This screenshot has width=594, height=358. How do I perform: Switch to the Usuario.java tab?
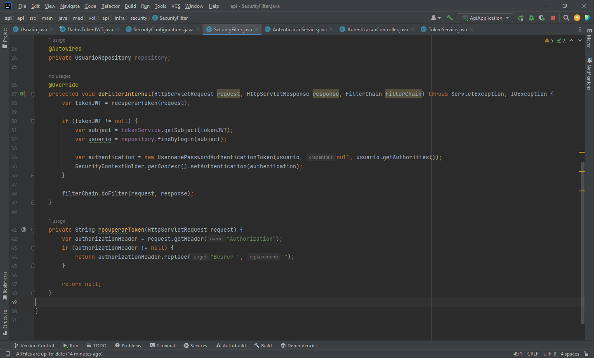[33, 29]
